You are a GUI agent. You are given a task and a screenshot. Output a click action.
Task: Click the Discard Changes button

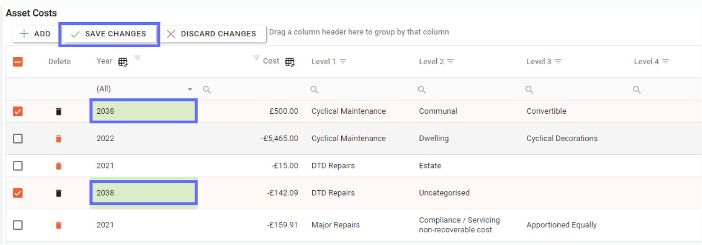[212, 34]
